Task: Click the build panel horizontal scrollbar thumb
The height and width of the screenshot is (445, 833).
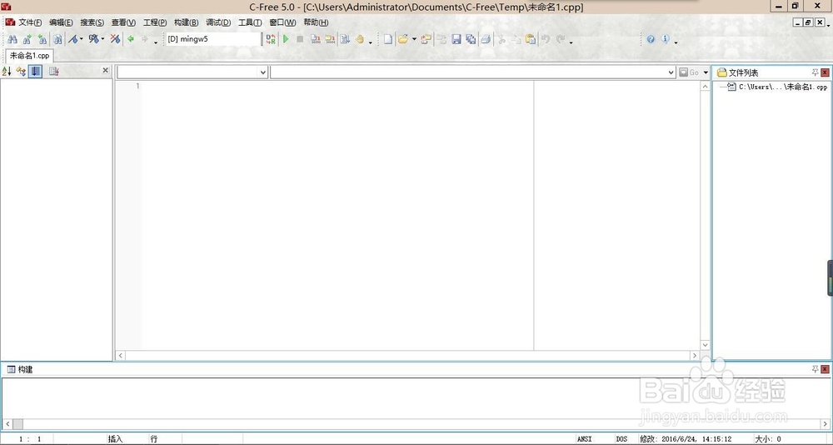Action: click(x=18, y=423)
